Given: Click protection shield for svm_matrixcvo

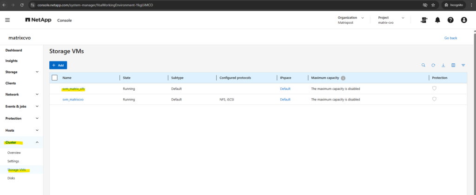Looking at the screenshot, I should click(434, 99).
